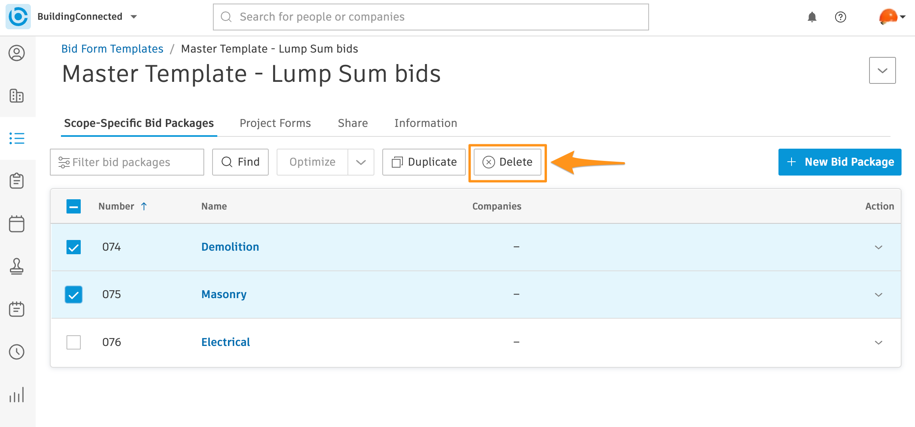Open the help question-mark icon
Image resolution: width=915 pixels, height=427 pixels.
point(841,17)
